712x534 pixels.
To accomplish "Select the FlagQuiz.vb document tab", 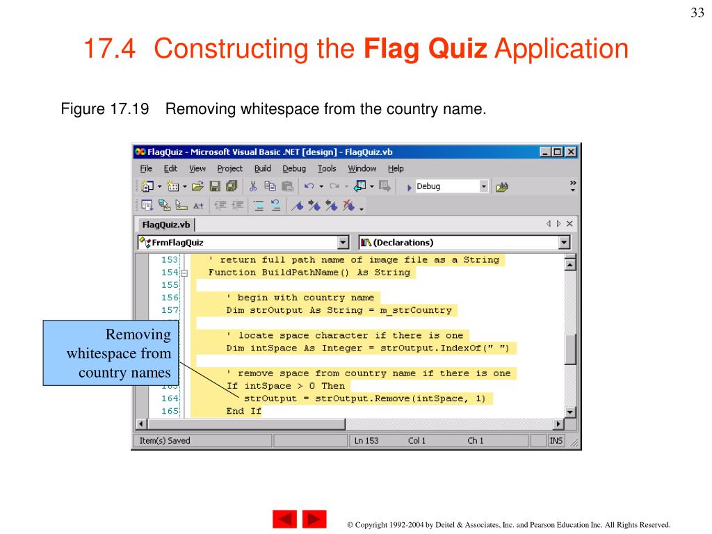I will (x=165, y=225).
